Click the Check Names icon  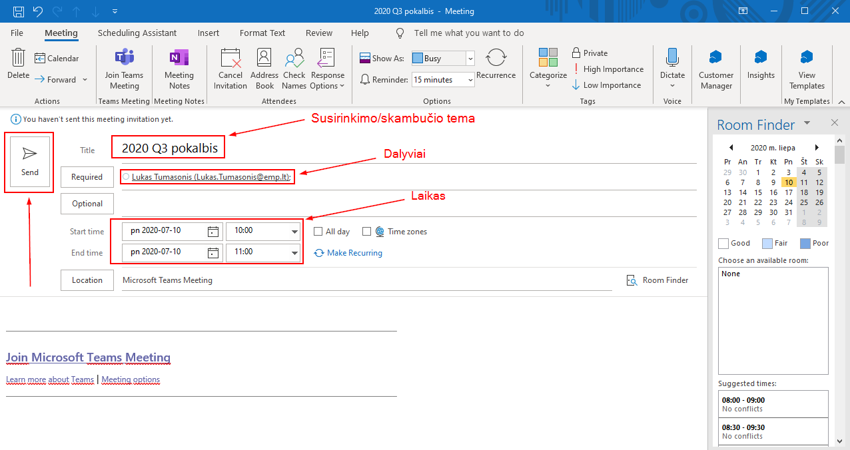tap(294, 59)
